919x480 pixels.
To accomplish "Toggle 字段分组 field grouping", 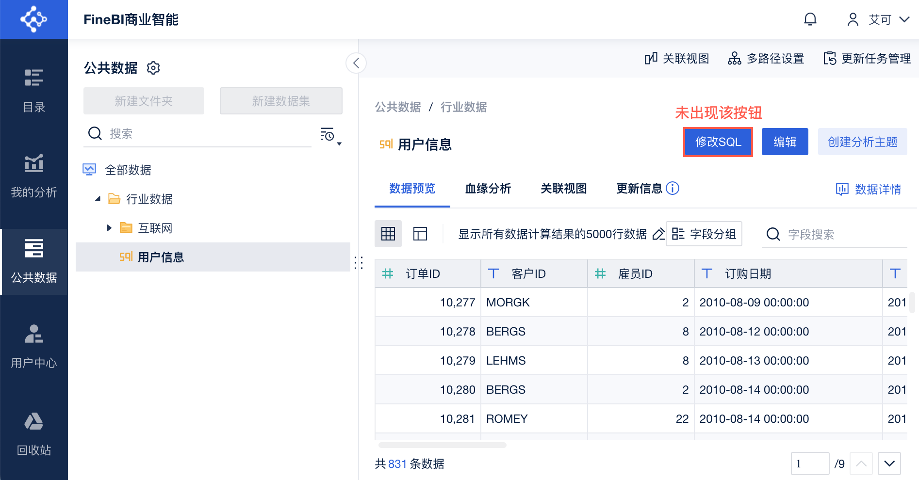I will pyautogui.click(x=704, y=234).
